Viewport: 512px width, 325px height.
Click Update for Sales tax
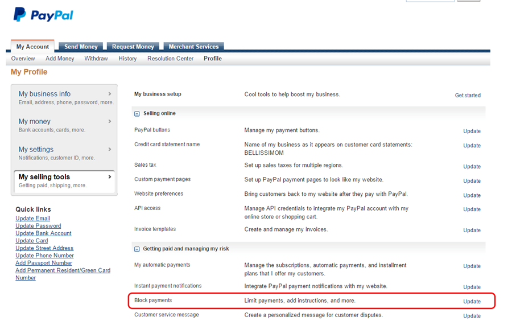472,167
